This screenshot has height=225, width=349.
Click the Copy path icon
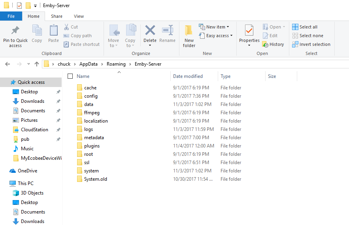(66, 36)
